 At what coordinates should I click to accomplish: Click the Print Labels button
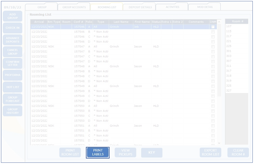point(98,152)
